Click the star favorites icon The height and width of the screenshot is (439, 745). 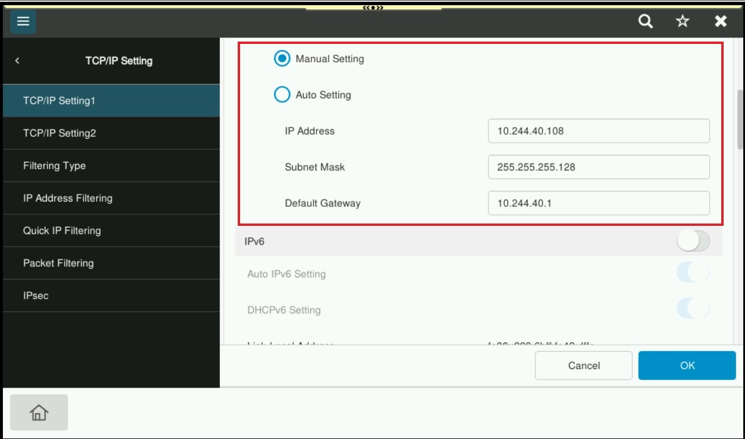(x=683, y=22)
